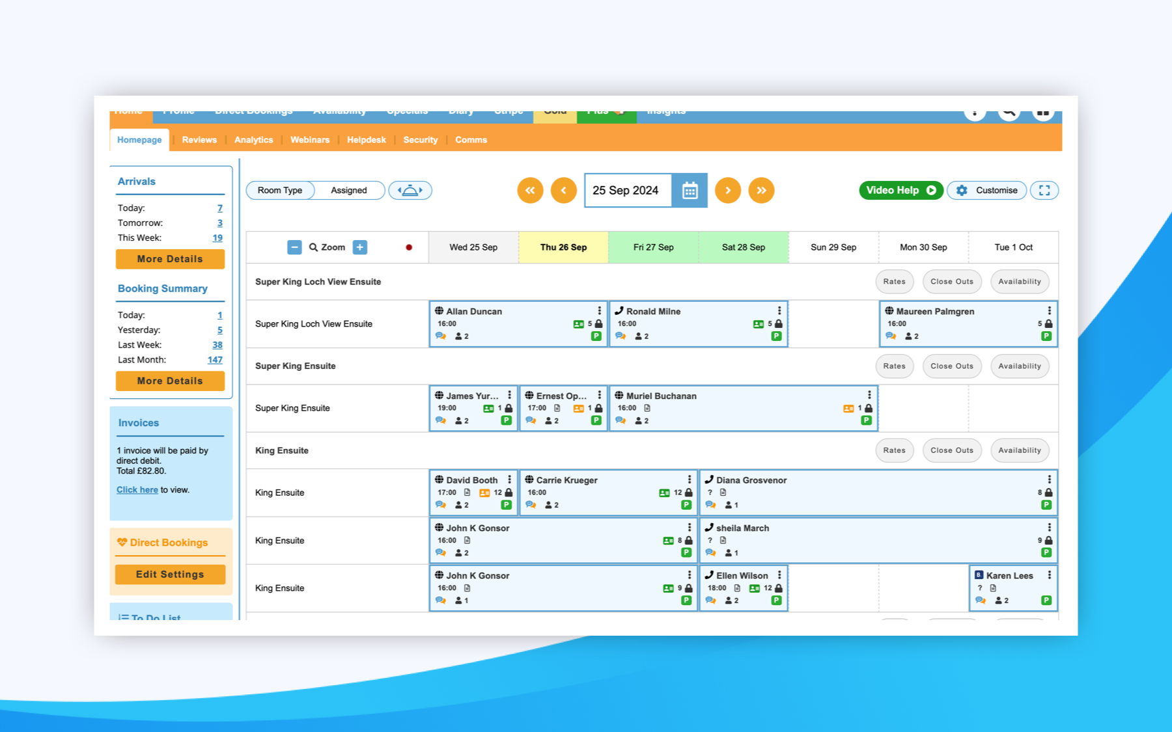Screen dimensions: 1172x732
Task: Click the zoom in plus icon
Action: click(359, 247)
